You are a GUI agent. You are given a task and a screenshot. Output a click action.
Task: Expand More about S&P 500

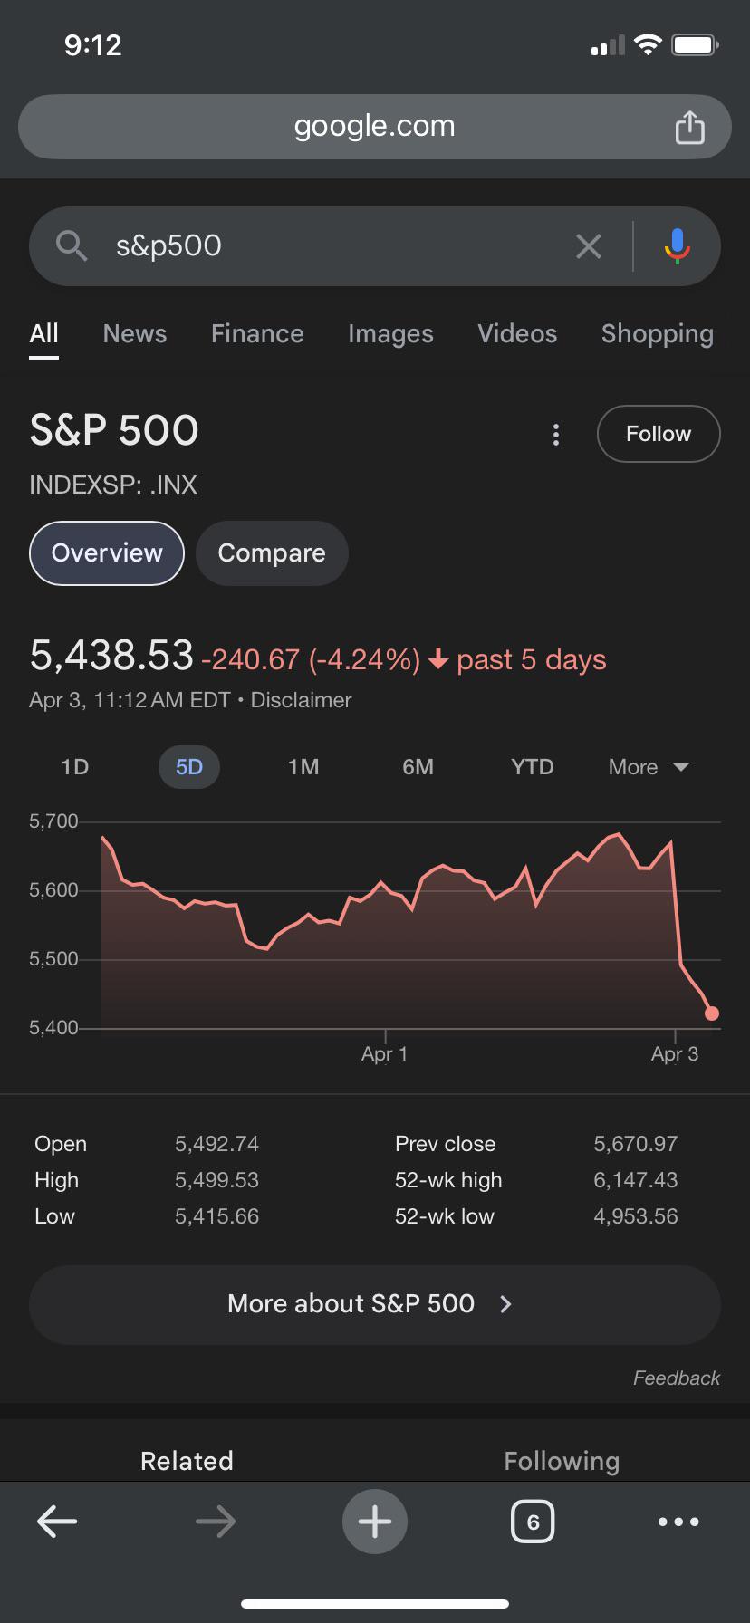[x=374, y=1303]
